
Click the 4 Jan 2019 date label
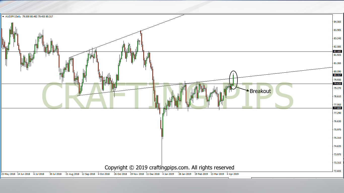point(168,174)
